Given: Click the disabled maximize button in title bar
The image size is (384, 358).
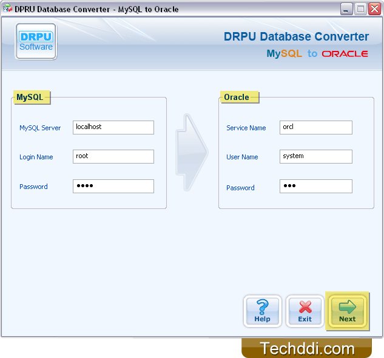Looking at the screenshot, I should tap(360, 9).
